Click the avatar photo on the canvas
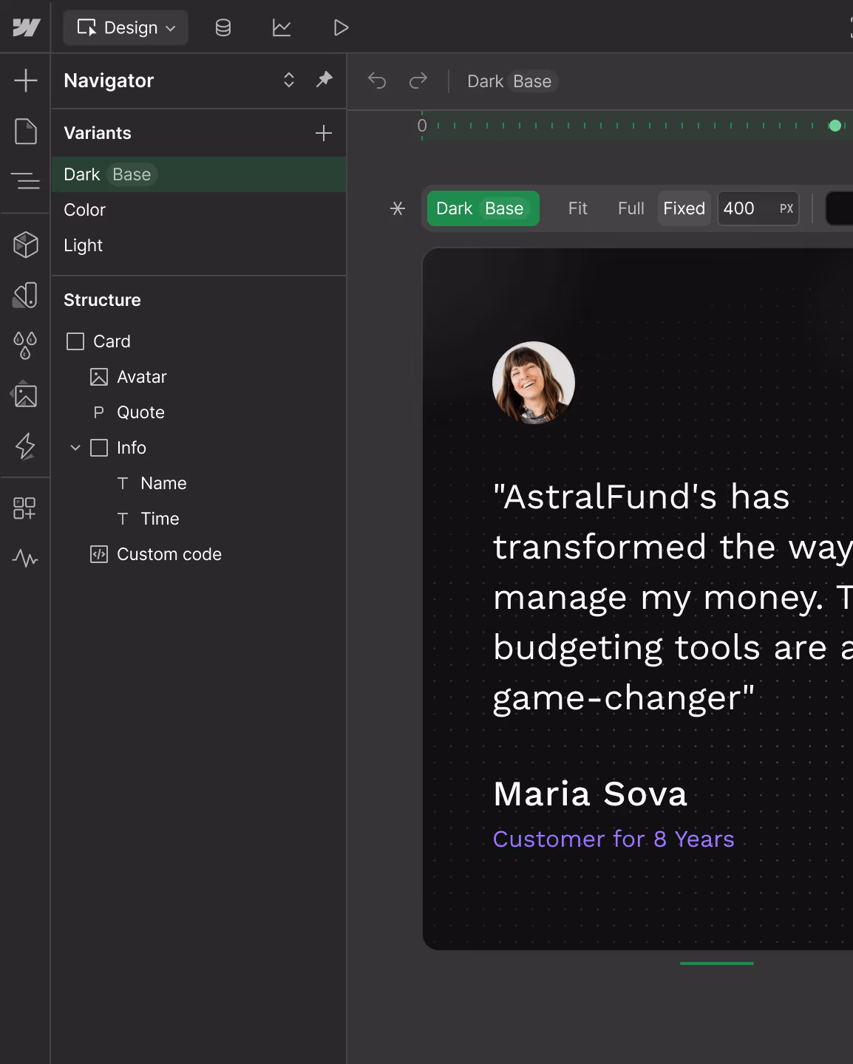853x1064 pixels. point(534,383)
